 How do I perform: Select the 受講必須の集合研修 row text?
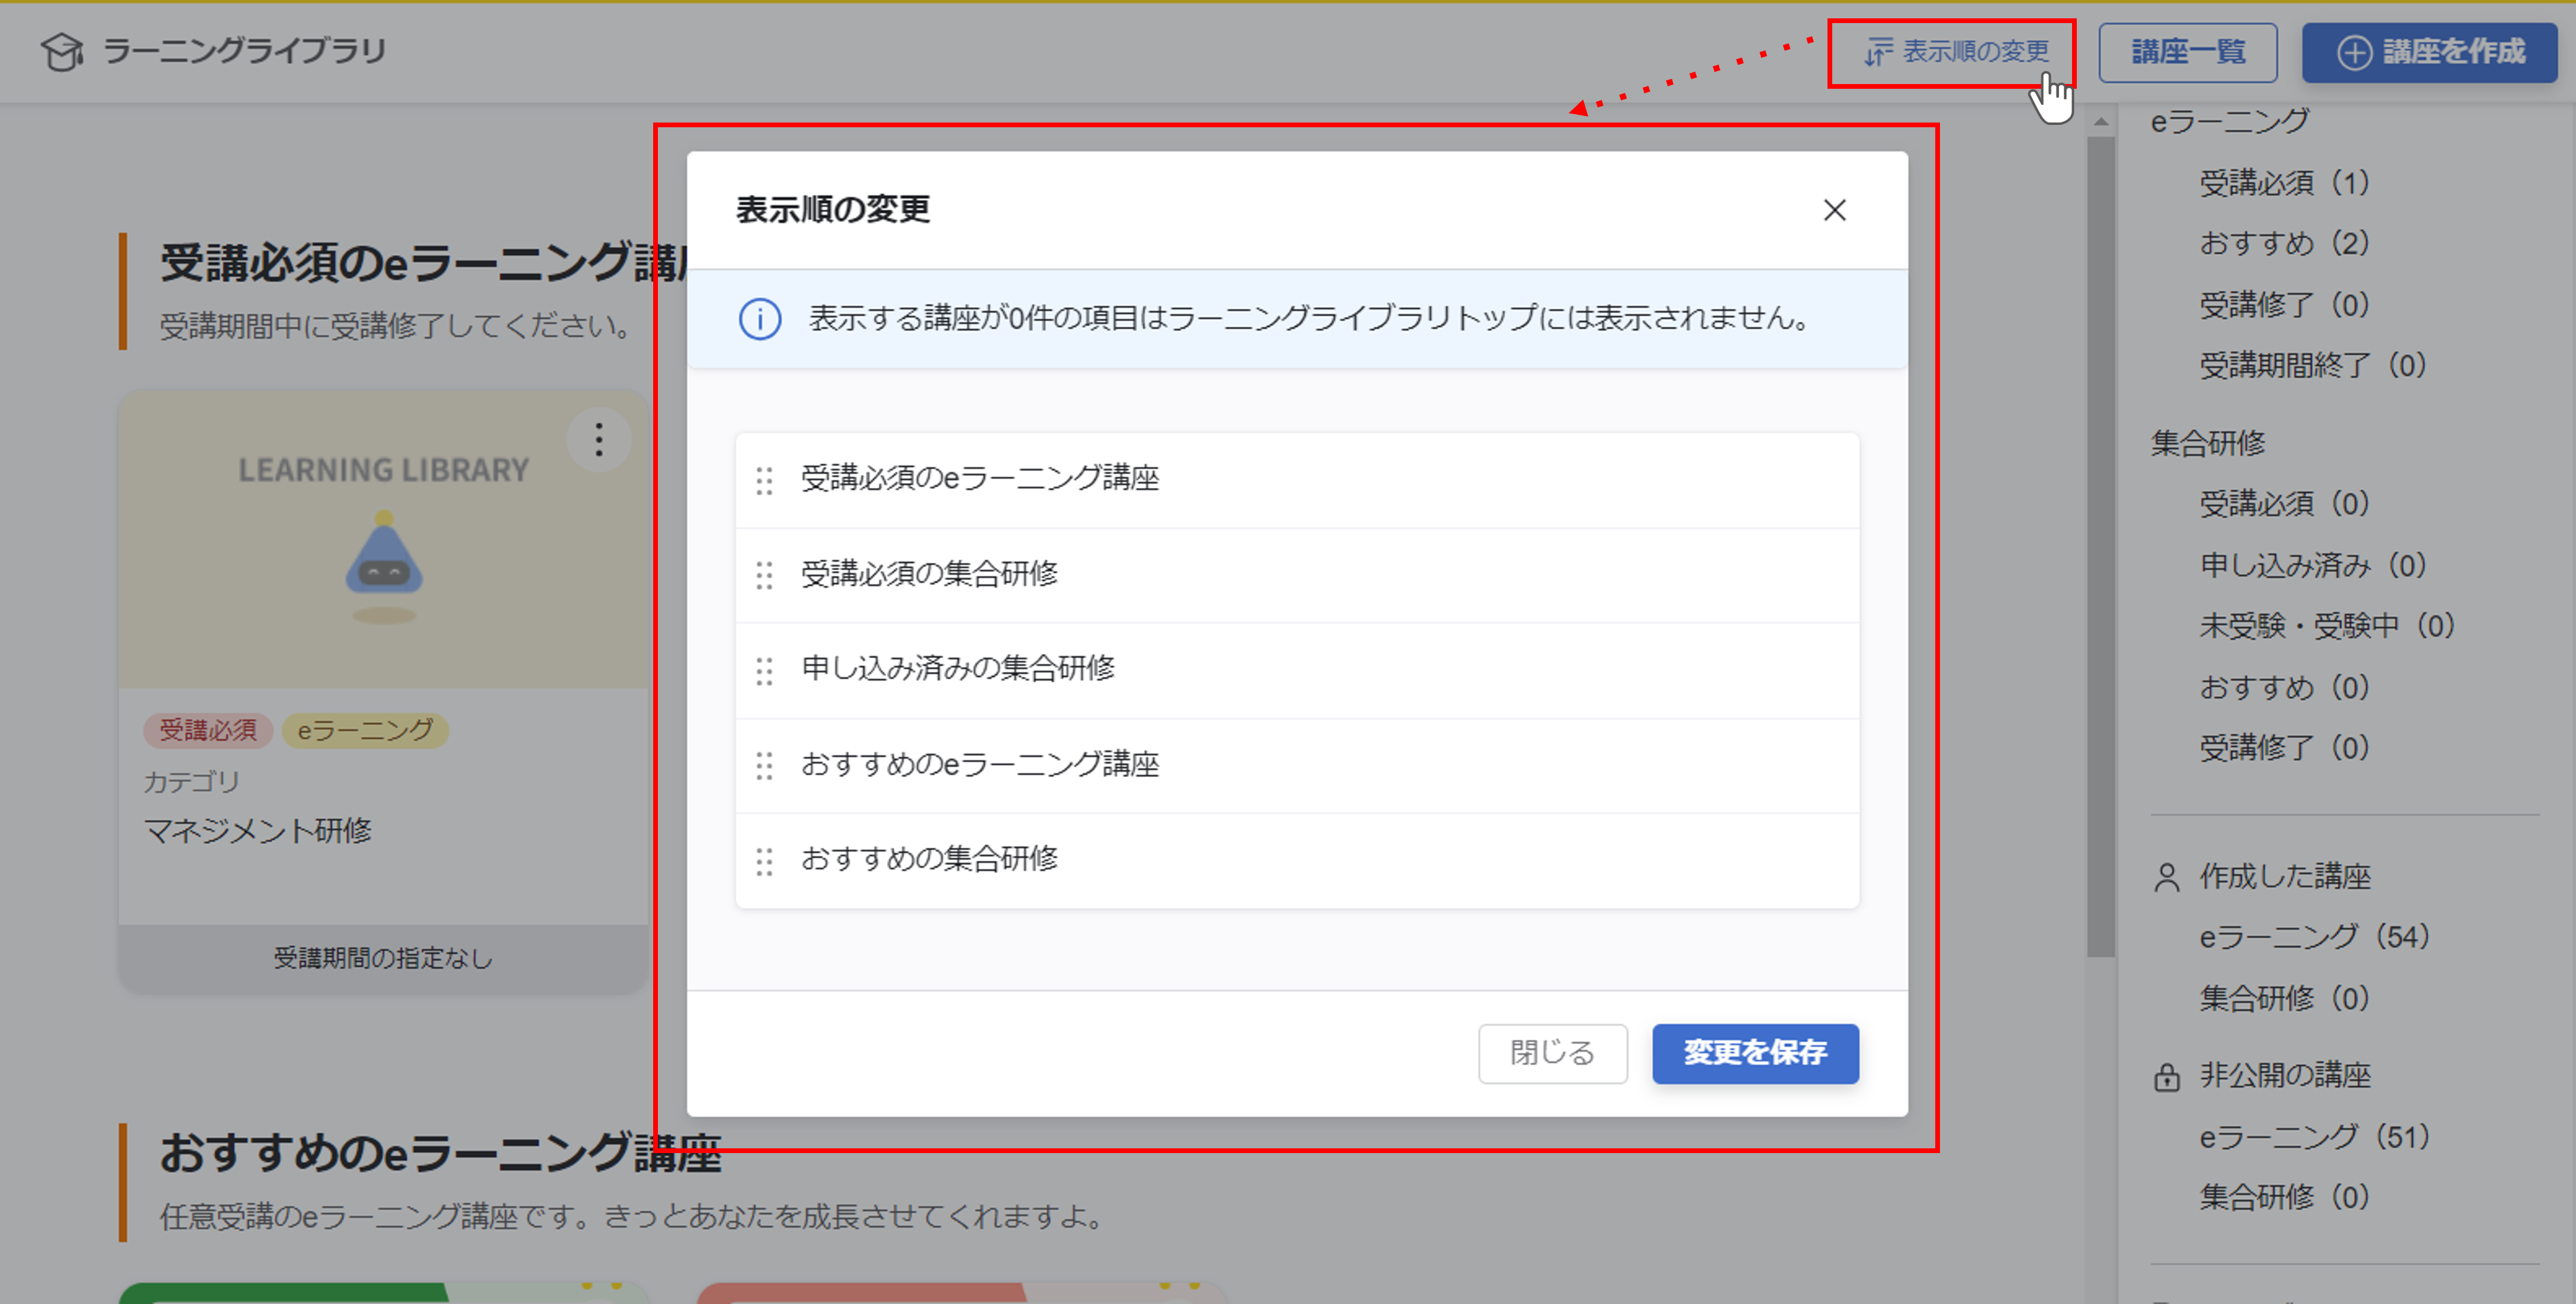930,574
